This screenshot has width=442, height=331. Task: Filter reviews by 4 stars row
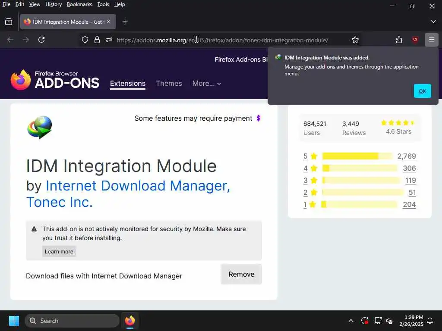360,169
